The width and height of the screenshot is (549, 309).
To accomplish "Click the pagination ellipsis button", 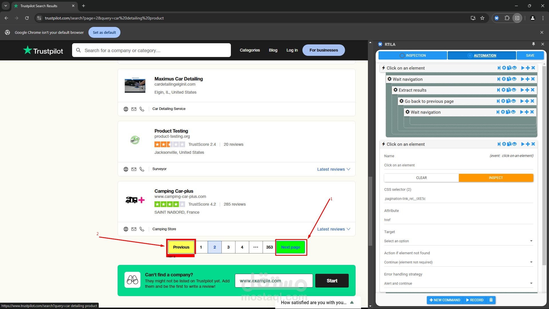I will tap(256, 247).
